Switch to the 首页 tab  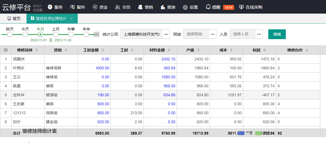tap(13, 19)
